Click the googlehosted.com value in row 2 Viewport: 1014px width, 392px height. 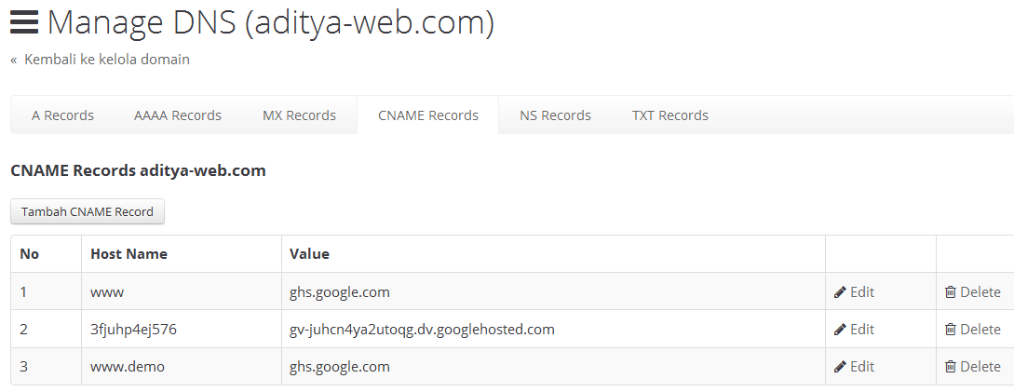point(422,330)
